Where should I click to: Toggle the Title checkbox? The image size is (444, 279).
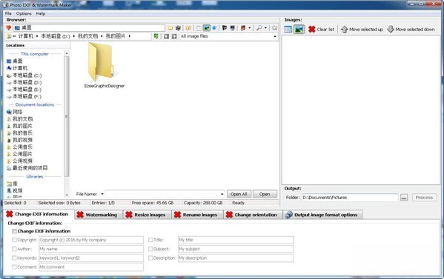tap(150, 240)
